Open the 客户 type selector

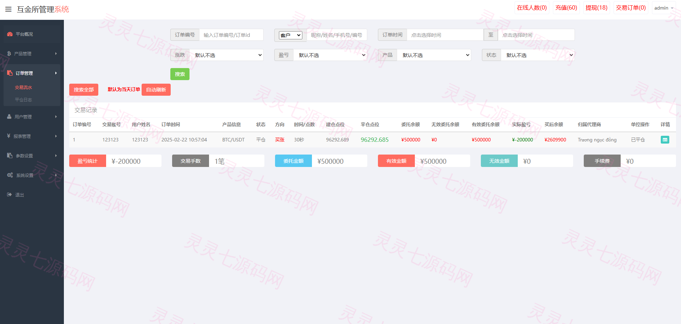pyautogui.click(x=290, y=35)
